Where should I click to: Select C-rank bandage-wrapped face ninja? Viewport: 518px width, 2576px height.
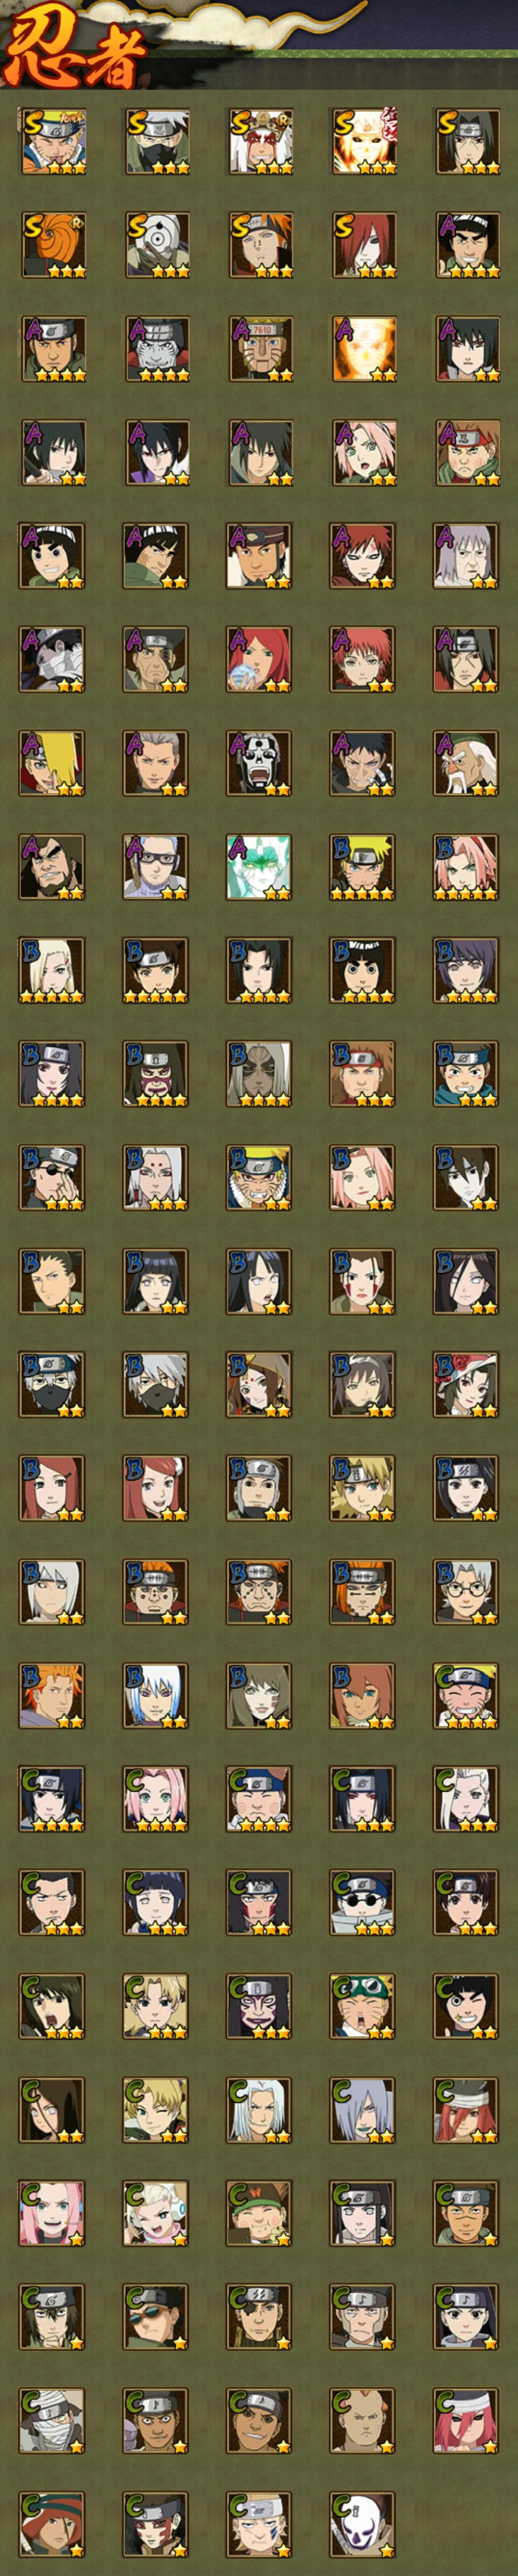pyautogui.click(x=52, y=2420)
